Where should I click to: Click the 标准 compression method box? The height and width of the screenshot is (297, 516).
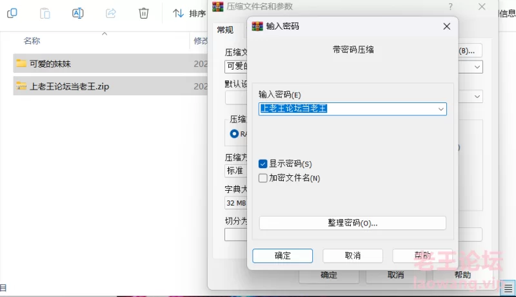236,171
